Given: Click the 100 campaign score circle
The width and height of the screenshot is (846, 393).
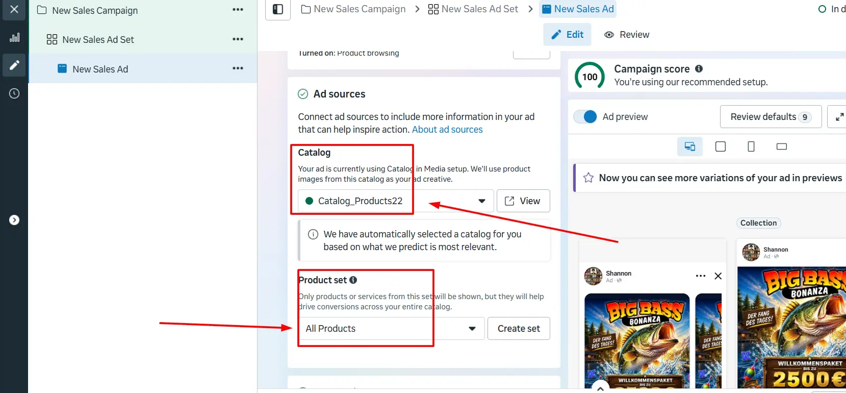Looking at the screenshot, I should point(590,77).
